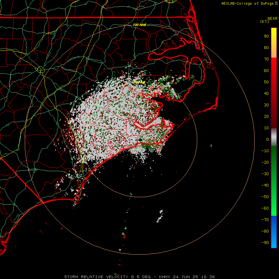Click the 80 value on velocity scale
The image size is (279, 279).
(266, 48)
